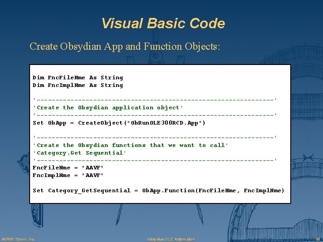This screenshot has height=242, width=323.
Task: Click the Create the Obsydian functions comment
Action: pos(130,145)
